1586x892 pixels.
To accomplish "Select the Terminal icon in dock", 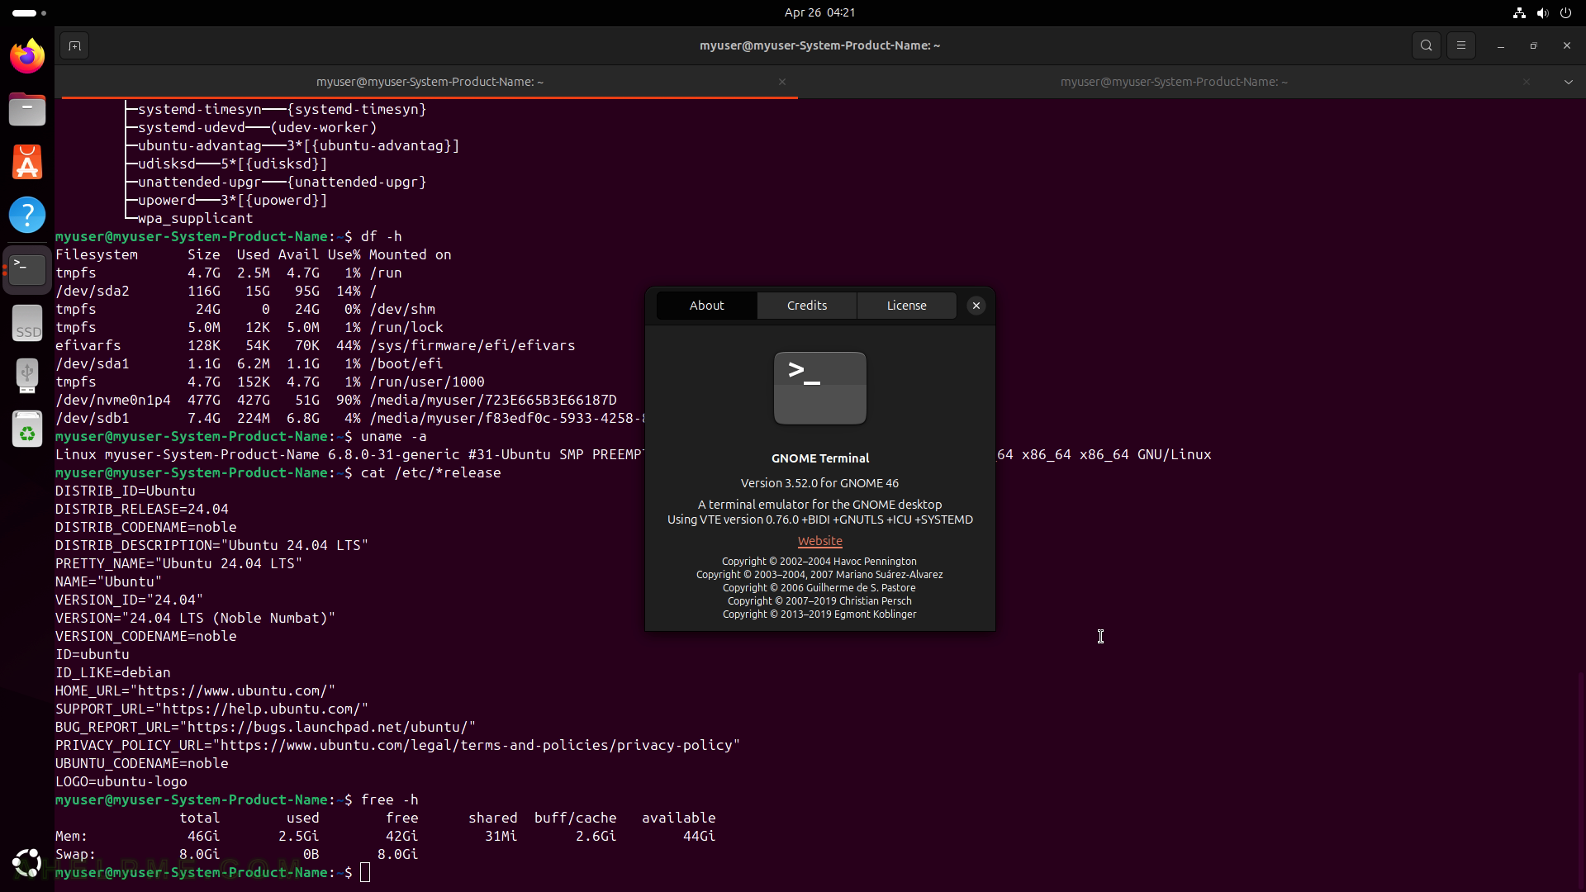I will [27, 269].
